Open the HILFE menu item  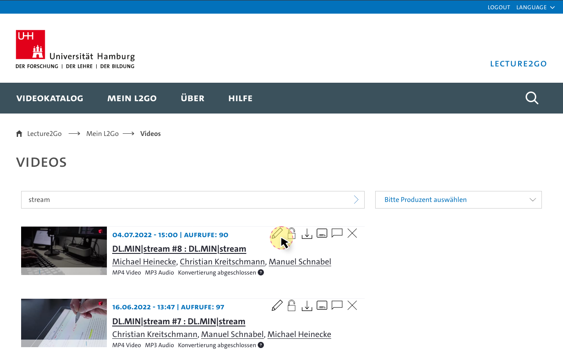point(241,98)
